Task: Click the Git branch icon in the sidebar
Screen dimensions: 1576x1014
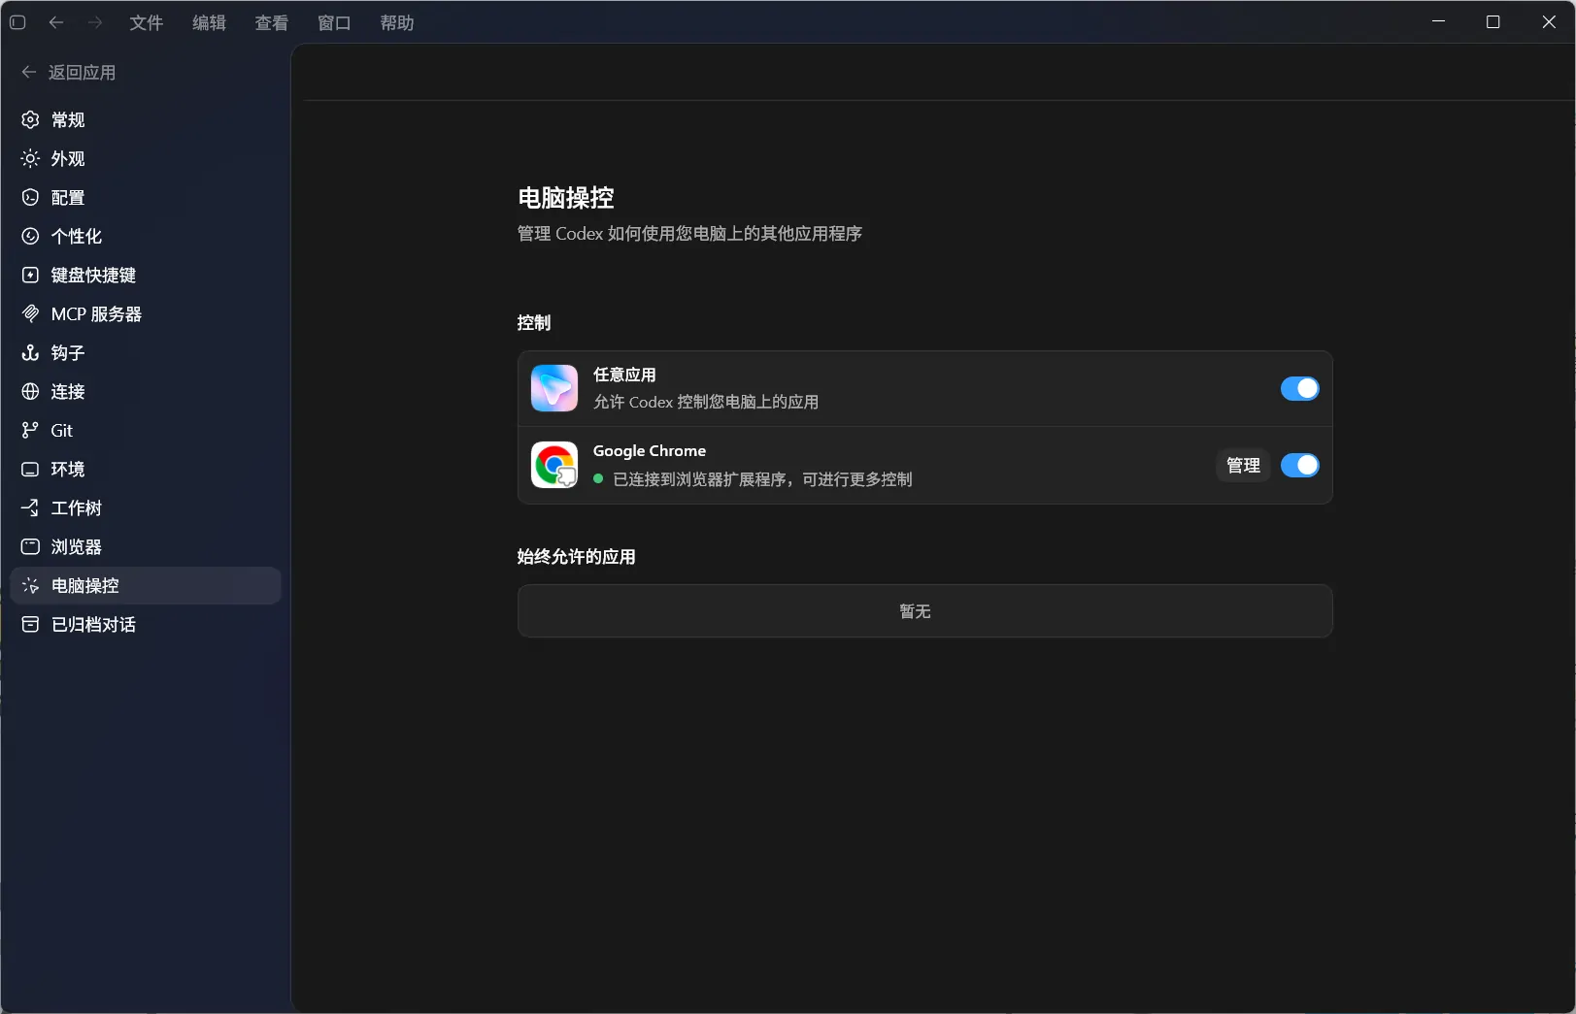Action: [x=30, y=430]
